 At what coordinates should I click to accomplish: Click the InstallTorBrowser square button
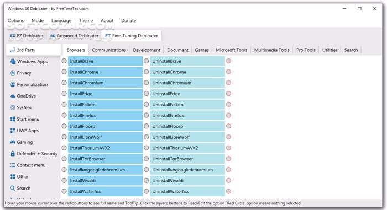click(x=106, y=159)
